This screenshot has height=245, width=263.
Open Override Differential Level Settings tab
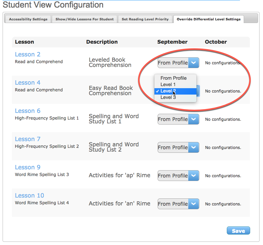tap(208, 19)
